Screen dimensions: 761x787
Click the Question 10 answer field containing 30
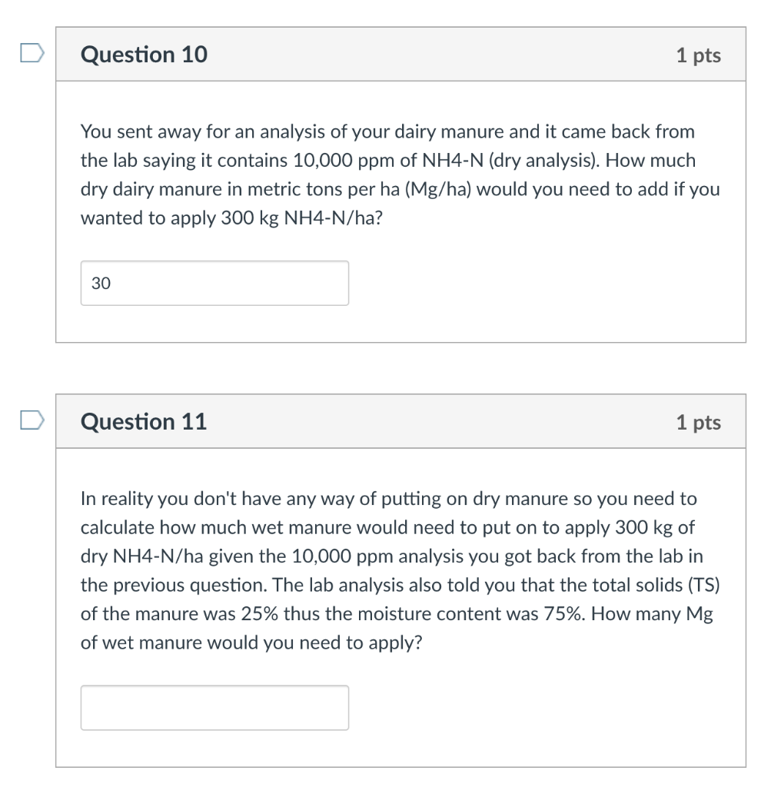coord(214,283)
